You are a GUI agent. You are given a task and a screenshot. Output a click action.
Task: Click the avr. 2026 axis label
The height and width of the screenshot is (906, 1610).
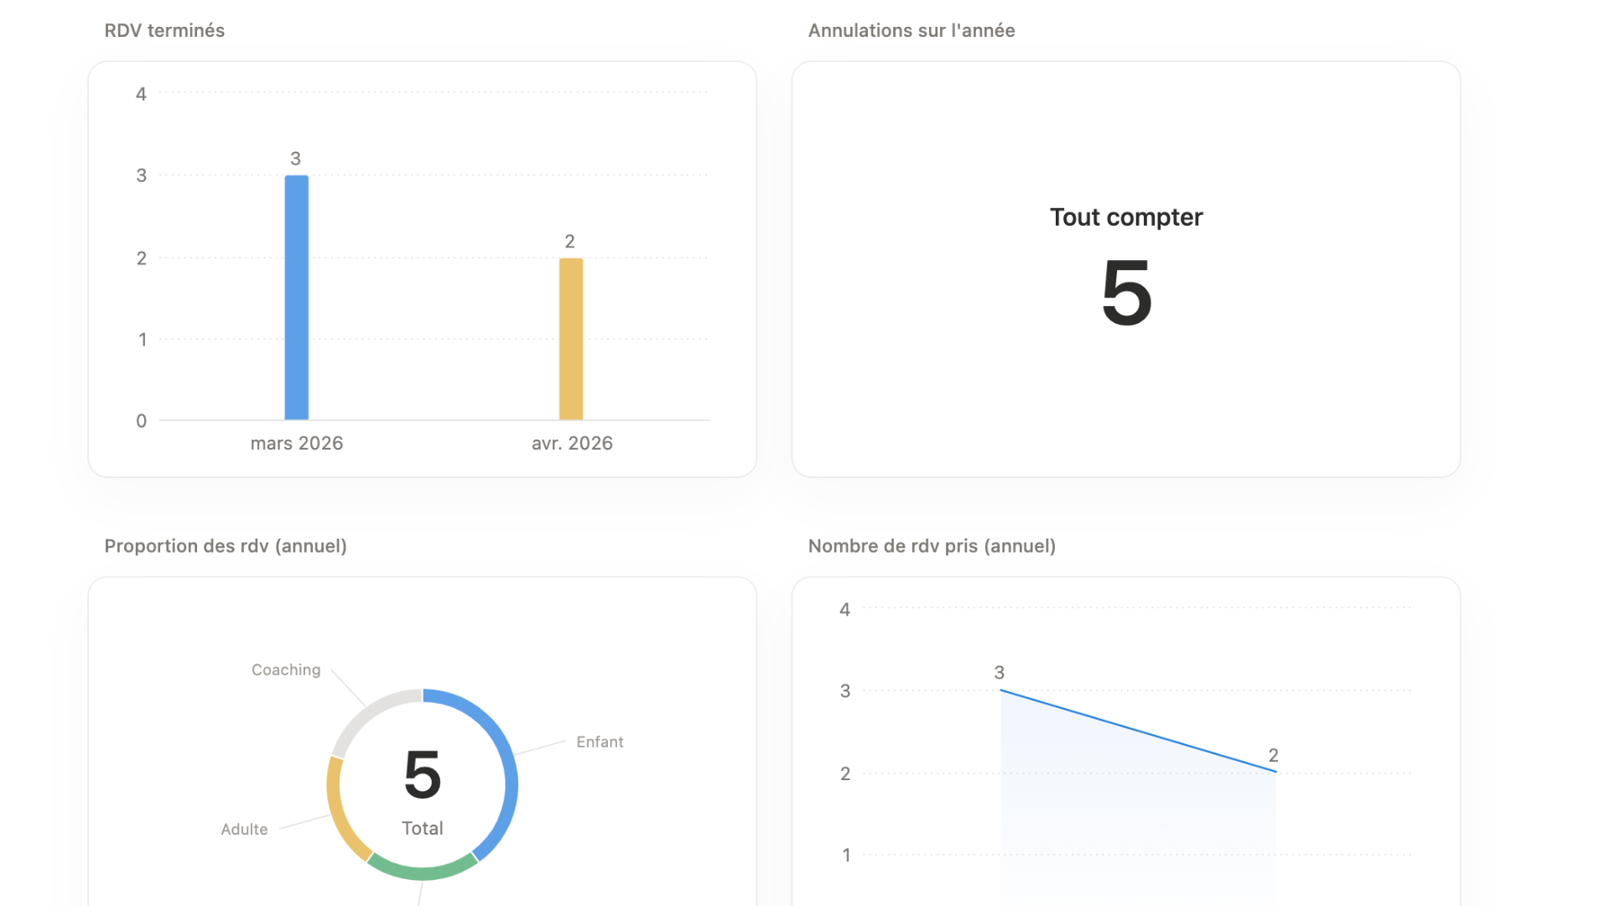point(572,444)
